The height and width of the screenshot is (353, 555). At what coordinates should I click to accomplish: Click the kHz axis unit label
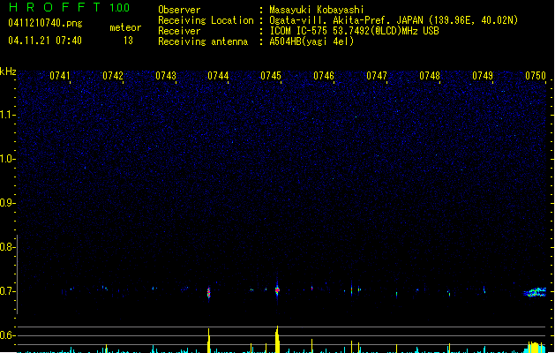(x=8, y=71)
